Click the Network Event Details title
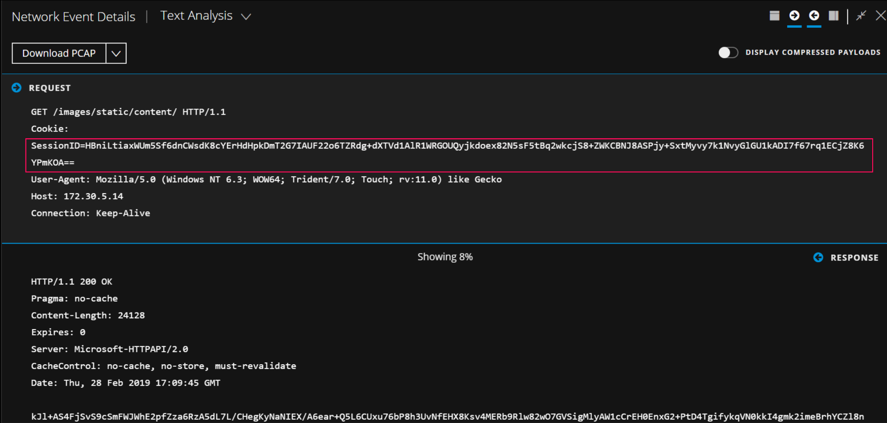Viewport: 887px width, 423px height. coord(73,17)
